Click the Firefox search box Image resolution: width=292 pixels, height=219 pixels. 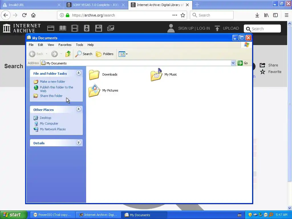tap(212, 15)
